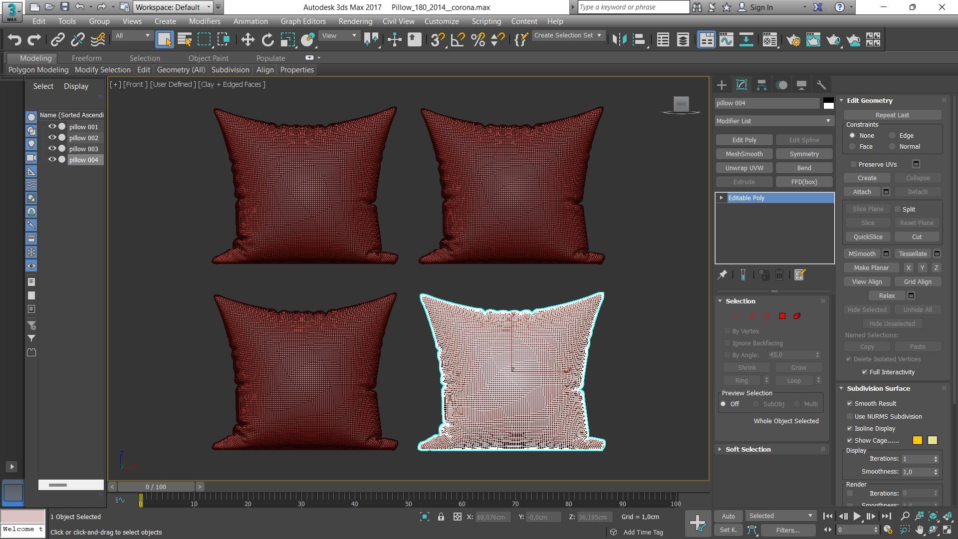The image size is (958, 539).
Task: Uncheck Smooth Result checkbox
Action: point(850,403)
